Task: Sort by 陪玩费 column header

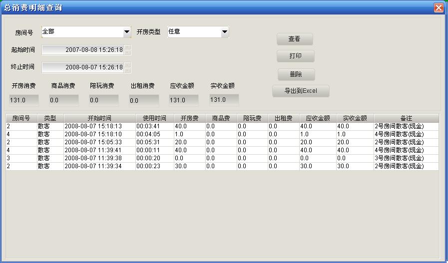Action: (252, 118)
